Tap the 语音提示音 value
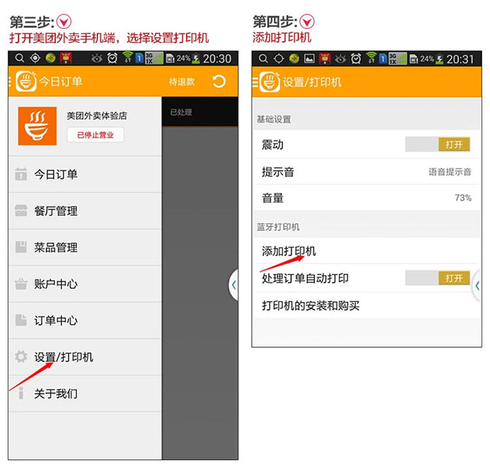Image resolution: width=490 pixels, height=470 pixels. (x=449, y=172)
